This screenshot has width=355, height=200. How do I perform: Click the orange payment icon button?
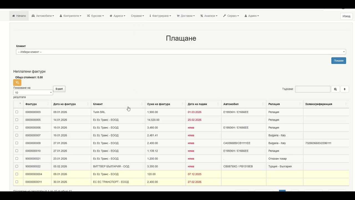point(17,82)
